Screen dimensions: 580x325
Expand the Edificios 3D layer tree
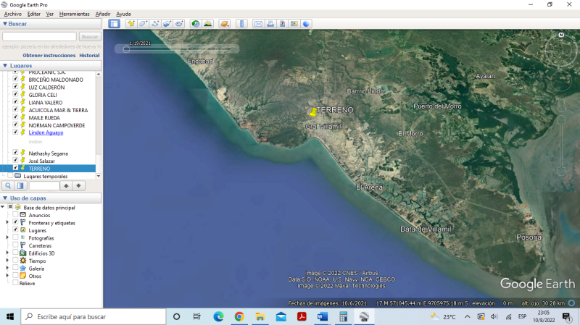coord(7,253)
